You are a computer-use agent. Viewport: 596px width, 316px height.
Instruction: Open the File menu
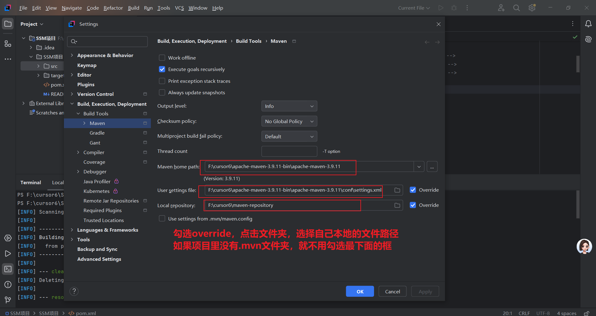pyautogui.click(x=23, y=8)
